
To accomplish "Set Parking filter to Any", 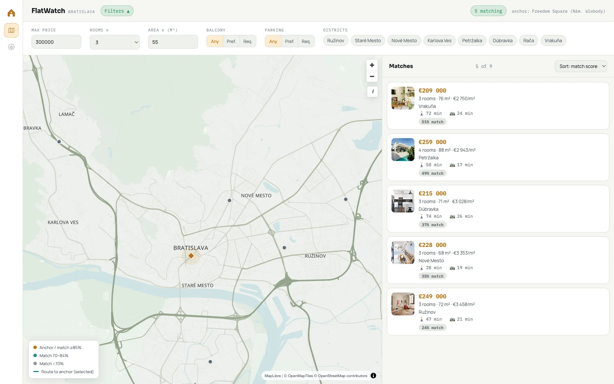I will pyautogui.click(x=273, y=41).
